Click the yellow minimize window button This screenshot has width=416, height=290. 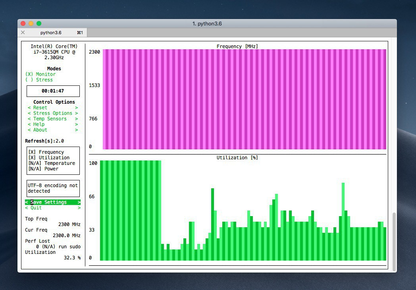click(31, 23)
